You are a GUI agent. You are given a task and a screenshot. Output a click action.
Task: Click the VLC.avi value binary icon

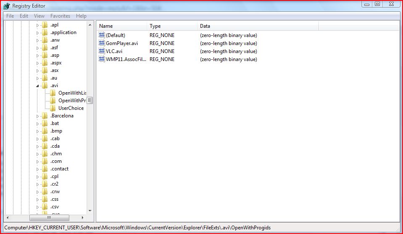(102, 51)
